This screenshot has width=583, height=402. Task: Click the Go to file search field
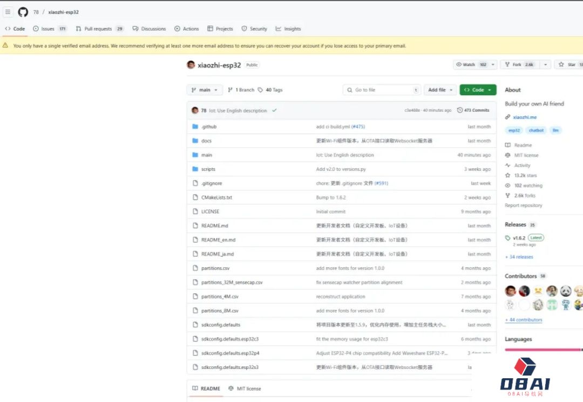coord(382,90)
